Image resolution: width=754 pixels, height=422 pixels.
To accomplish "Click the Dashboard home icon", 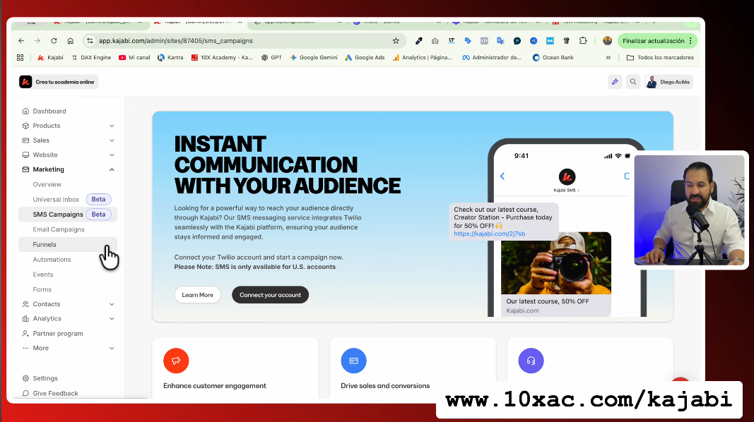I will coord(25,111).
